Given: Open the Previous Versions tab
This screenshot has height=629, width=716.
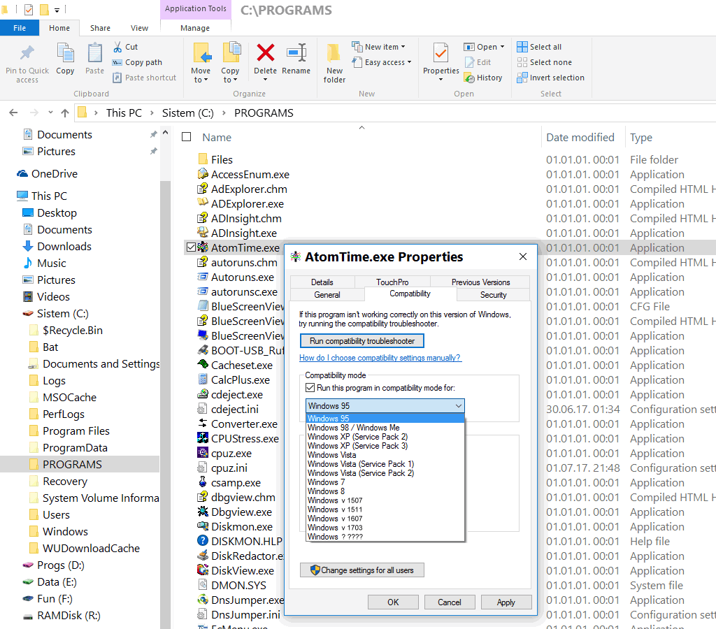Looking at the screenshot, I should click(480, 282).
